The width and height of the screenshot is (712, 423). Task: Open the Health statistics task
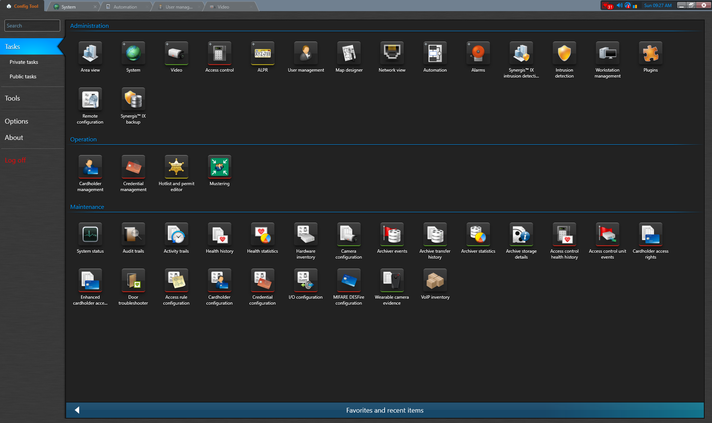(262, 235)
